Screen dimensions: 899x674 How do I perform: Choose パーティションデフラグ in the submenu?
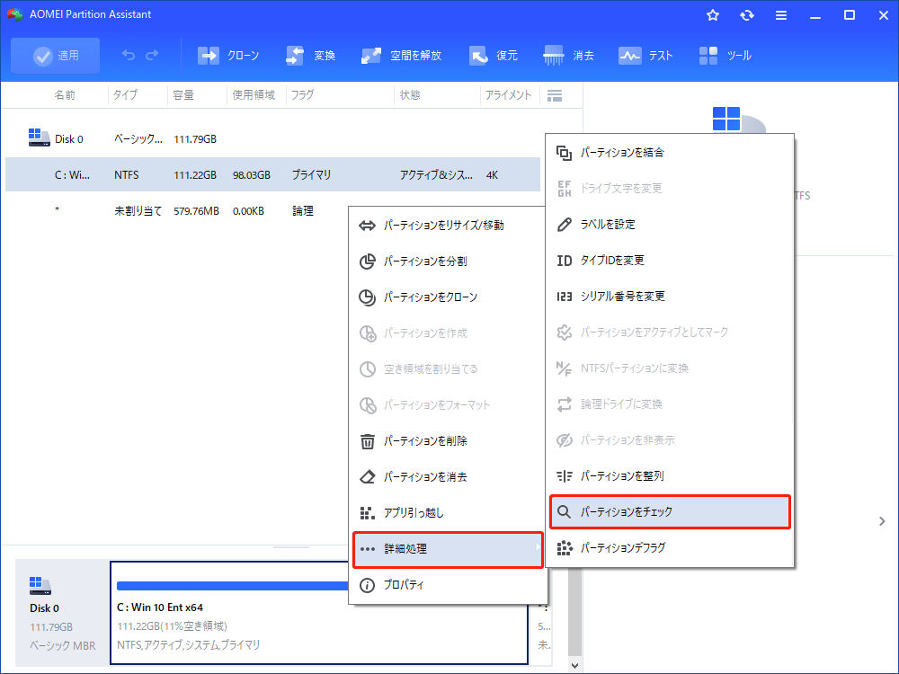670,548
